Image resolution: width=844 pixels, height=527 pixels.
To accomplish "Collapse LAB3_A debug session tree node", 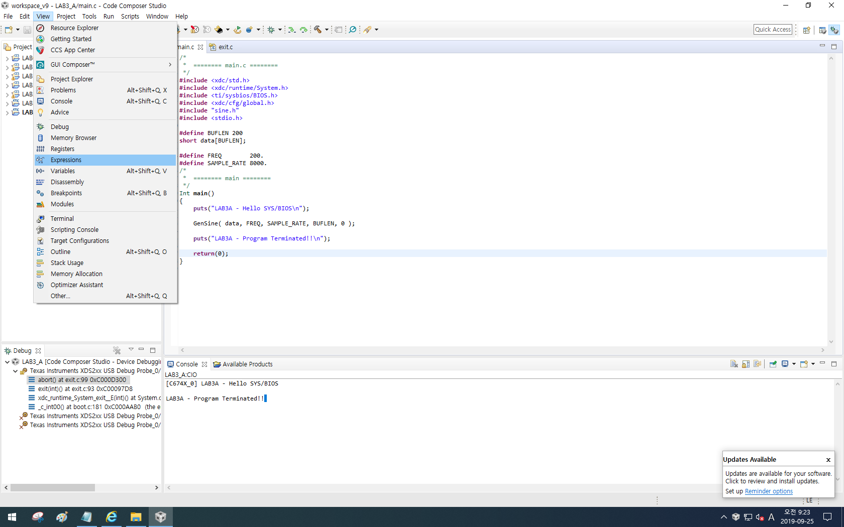I will pyautogui.click(x=7, y=362).
